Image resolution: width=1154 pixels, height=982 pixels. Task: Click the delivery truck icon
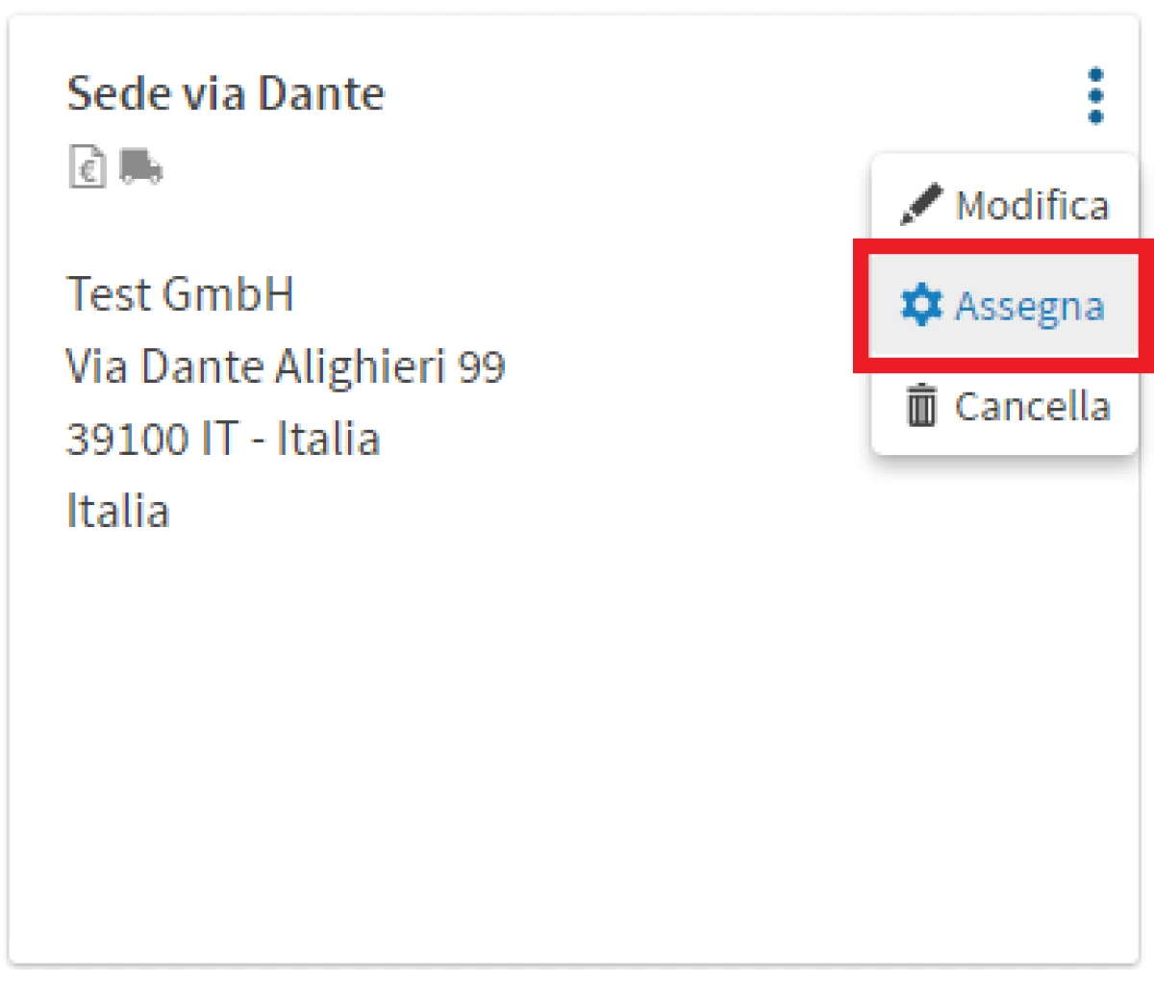[x=140, y=167]
